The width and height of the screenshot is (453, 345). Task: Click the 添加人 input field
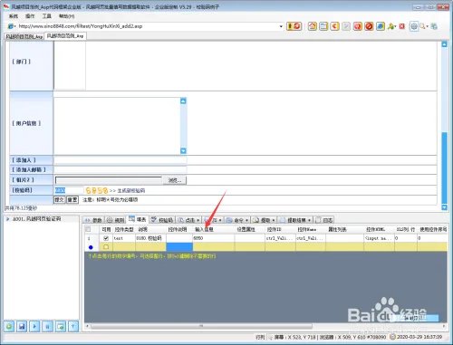click(x=120, y=160)
